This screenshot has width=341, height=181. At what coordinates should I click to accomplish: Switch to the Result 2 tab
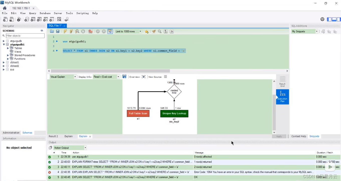(x=53, y=136)
